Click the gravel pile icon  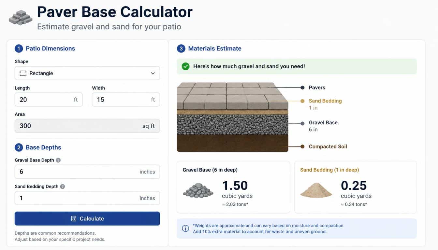(x=198, y=190)
